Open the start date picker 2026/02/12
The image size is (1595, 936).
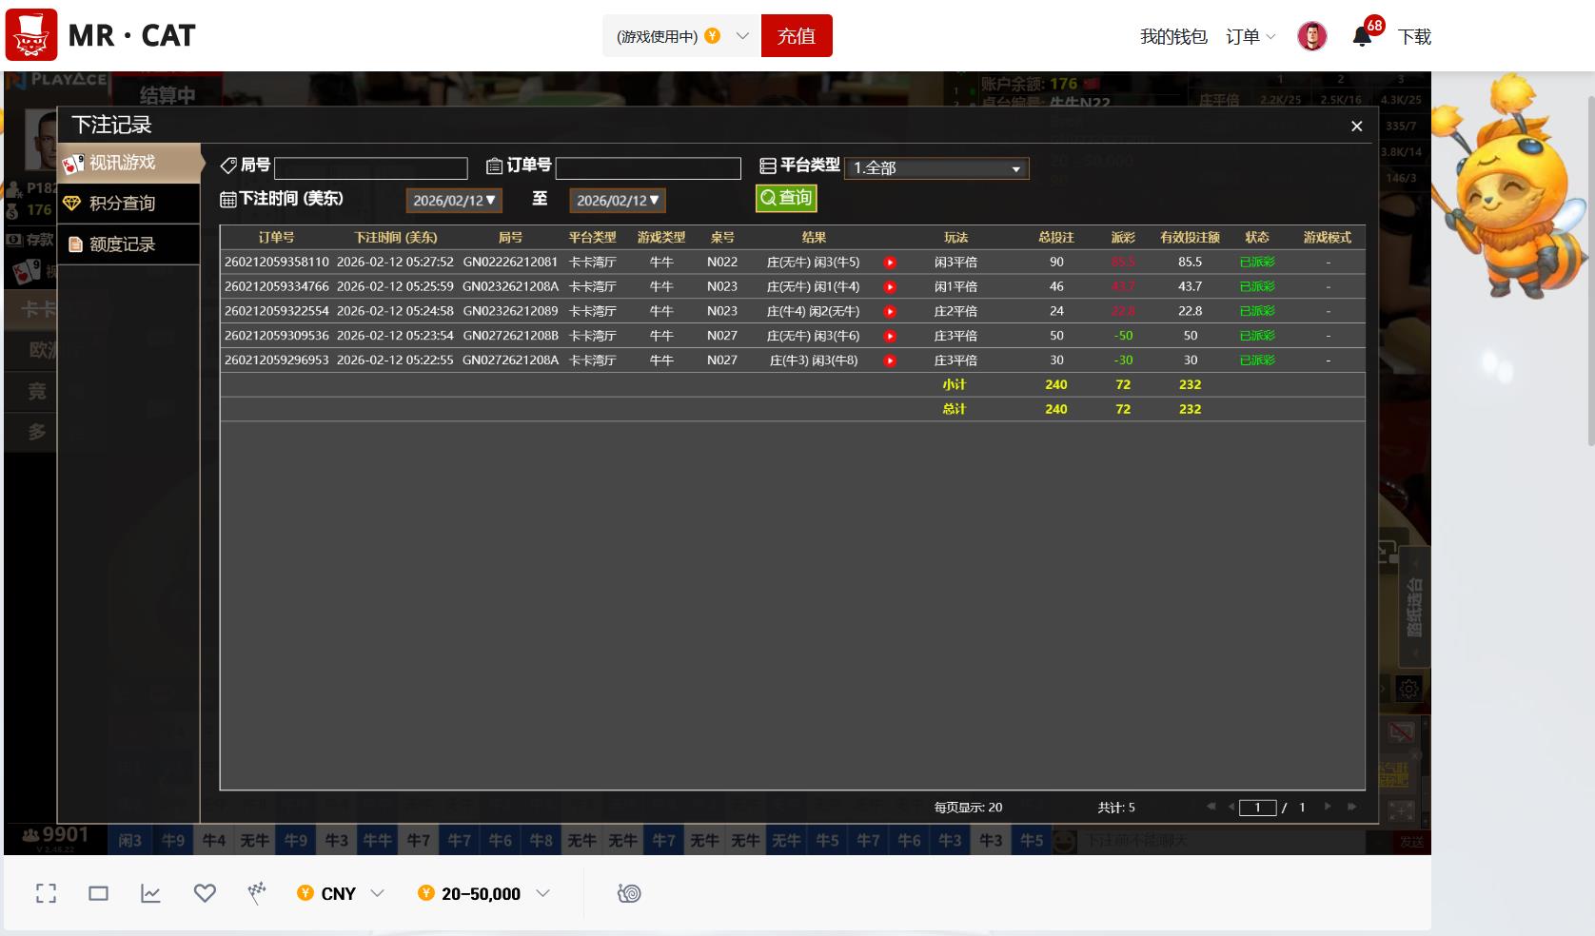point(454,201)
